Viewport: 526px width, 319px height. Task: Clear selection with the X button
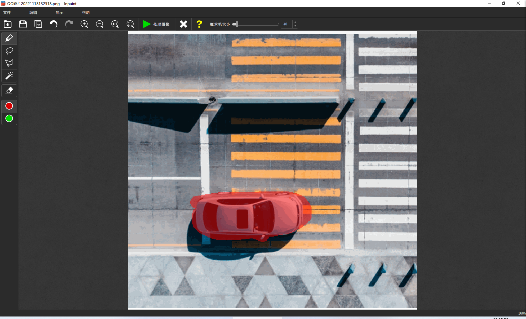click(x=183, y=24)
